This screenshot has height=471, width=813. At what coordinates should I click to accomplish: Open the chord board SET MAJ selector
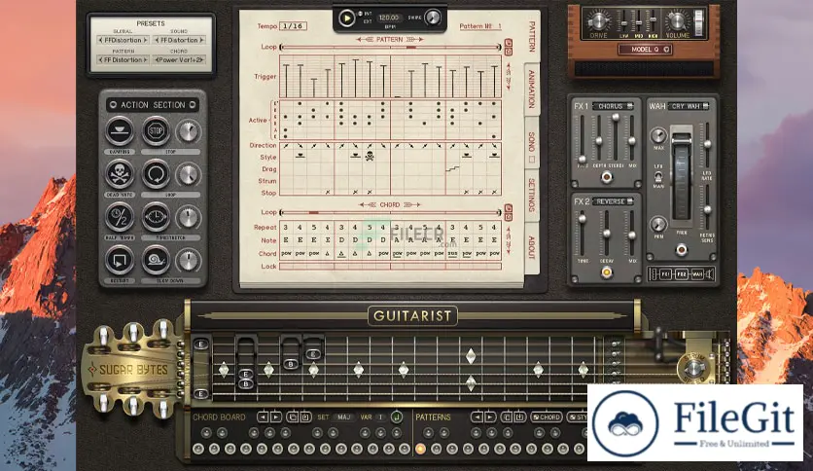tap(343, 417)
